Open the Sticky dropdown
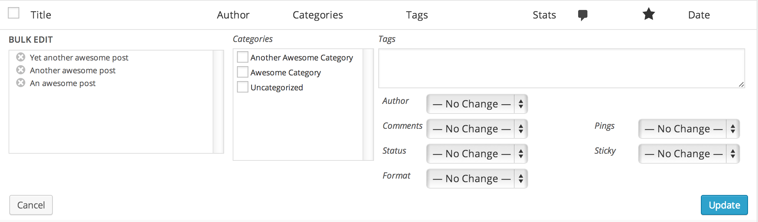Screen dimensions: 758x222 [689, 154]
